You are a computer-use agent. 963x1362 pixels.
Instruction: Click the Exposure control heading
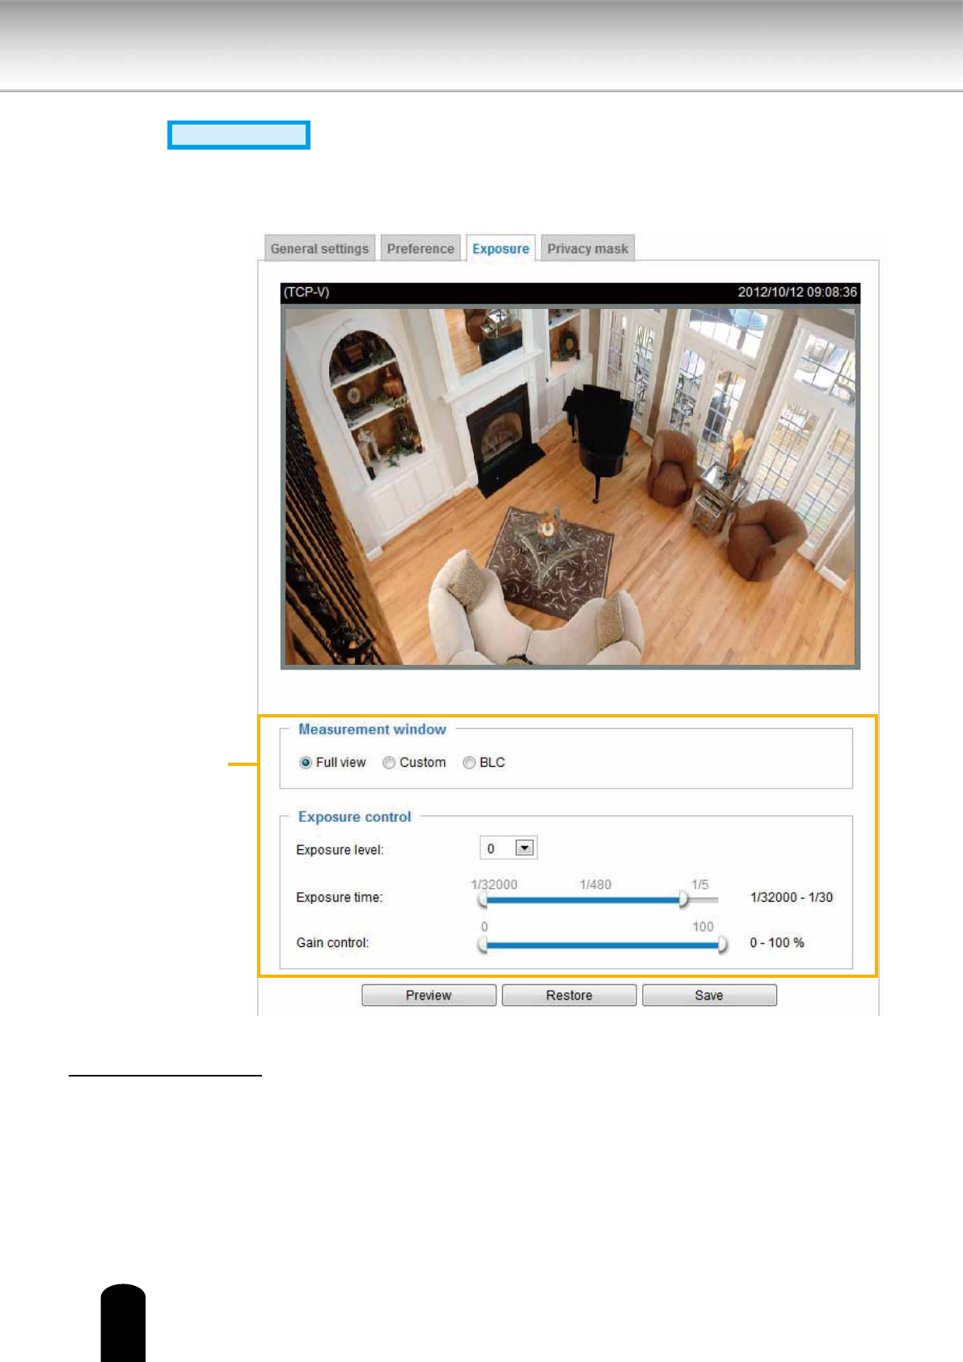[x=355, y=817]
